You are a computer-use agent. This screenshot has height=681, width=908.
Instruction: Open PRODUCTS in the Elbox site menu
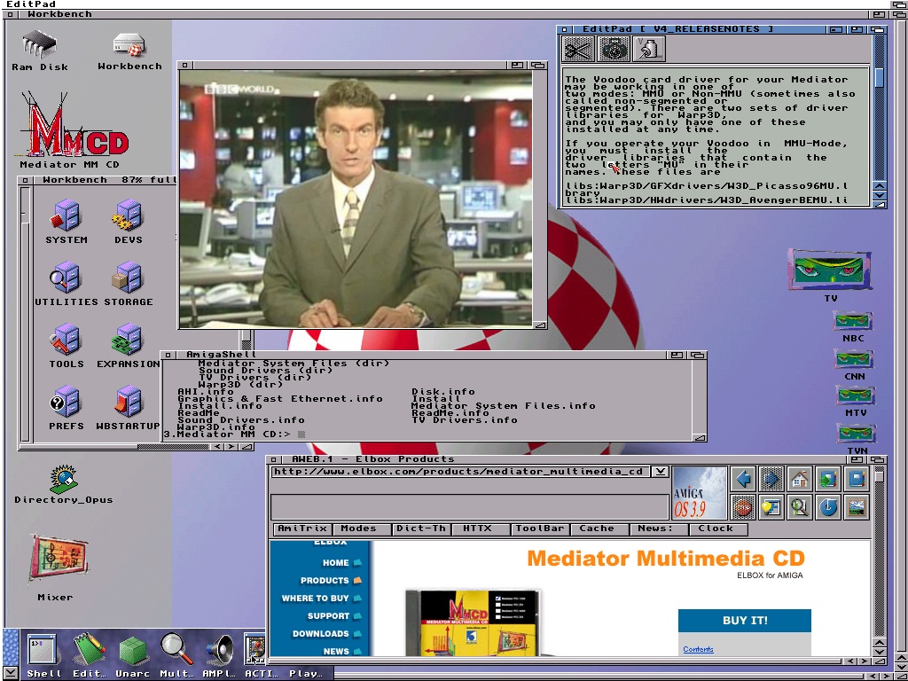tap(325, 580)
